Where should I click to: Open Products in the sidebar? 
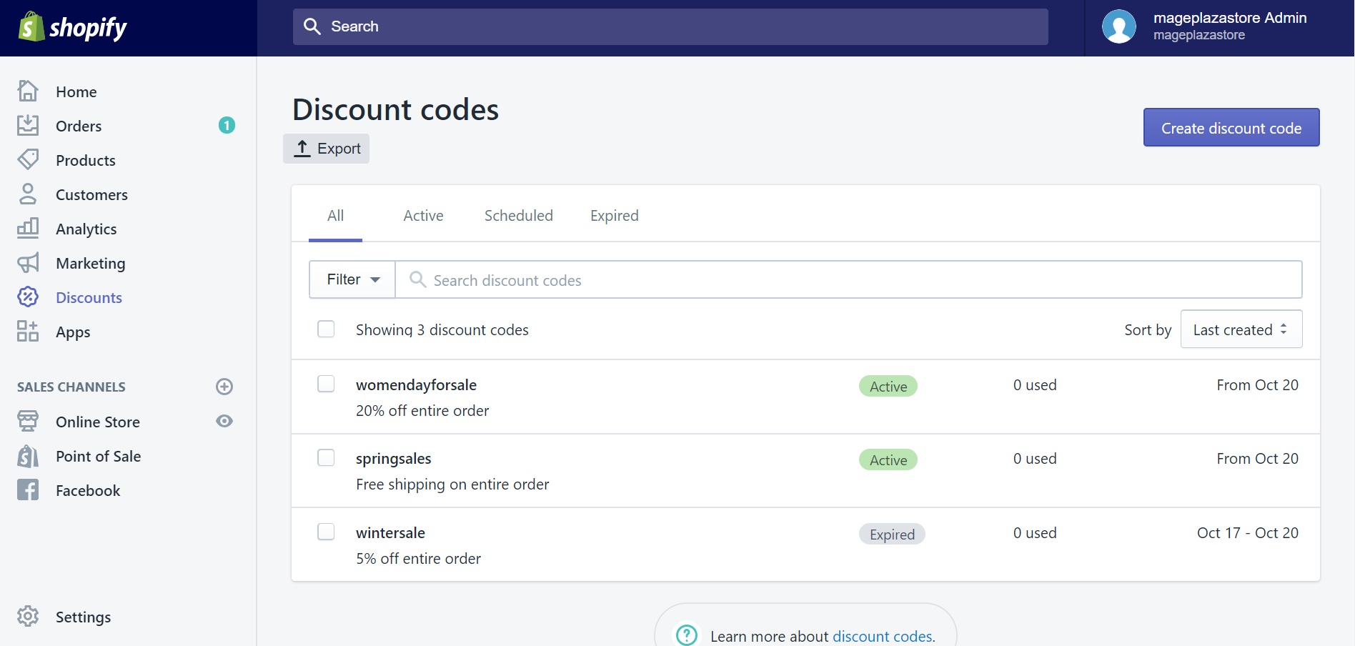point(86,160)
